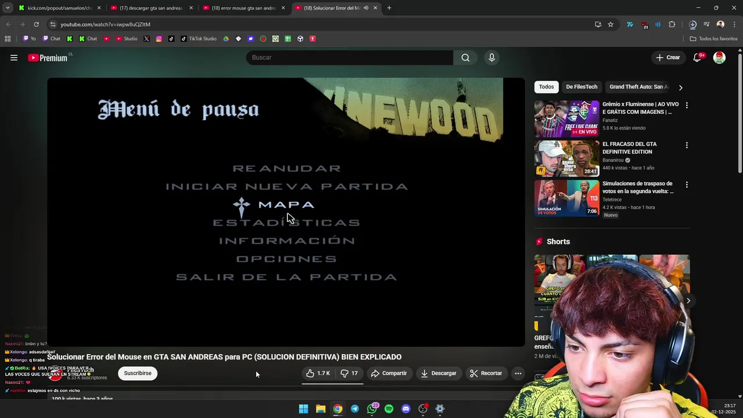Open Spotify from taskbar
Viewport: 743px width, 418px height.
389,409
